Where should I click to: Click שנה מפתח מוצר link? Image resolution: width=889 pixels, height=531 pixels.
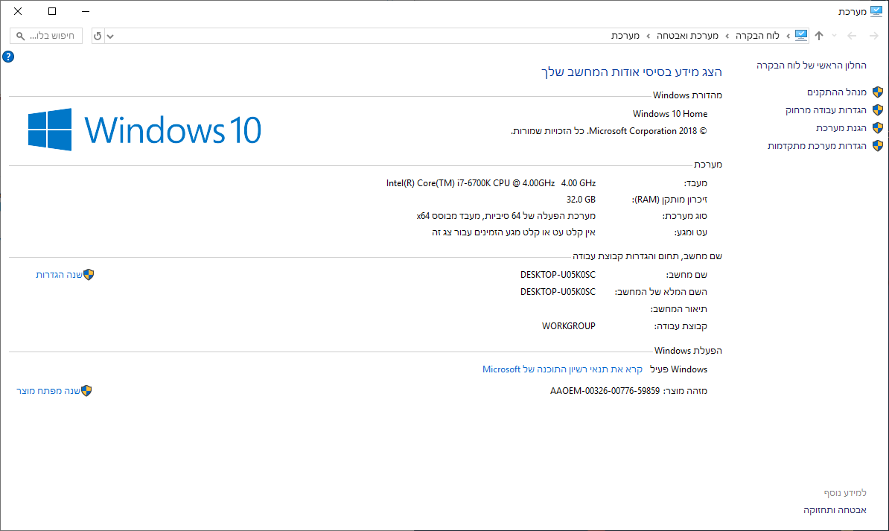48,391
